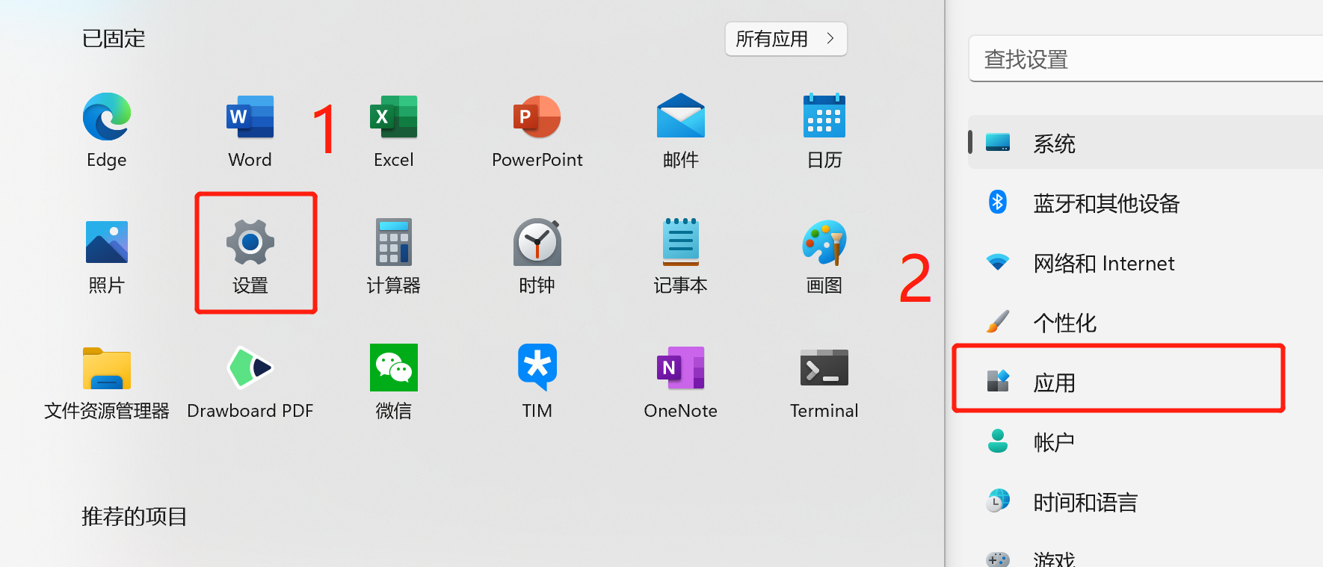1323x567 pixels.
Task: Open the 日历 calendar app
Action: point(824,116)
